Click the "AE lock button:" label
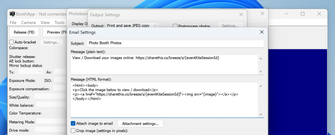The image size is (335, 135). [x=22, y=61]
